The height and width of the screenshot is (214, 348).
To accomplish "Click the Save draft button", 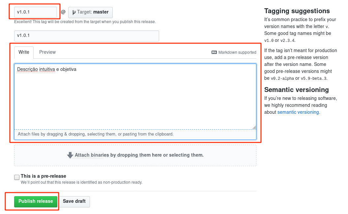I will coord(74,201).
